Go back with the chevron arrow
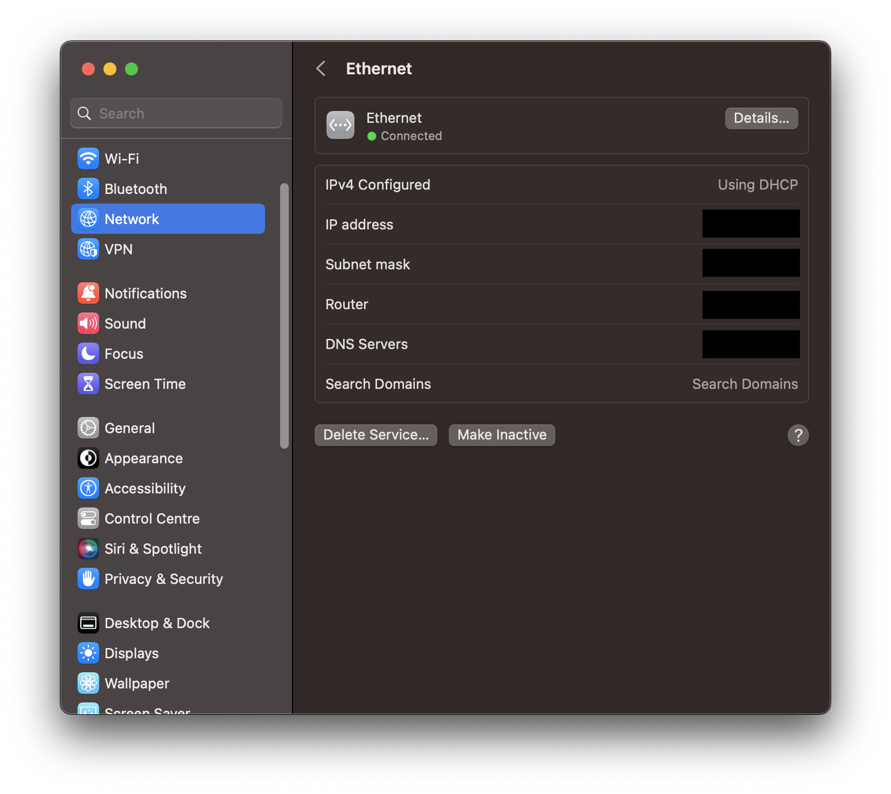Viewport: 891px width, 794px height. pos(321,68)
